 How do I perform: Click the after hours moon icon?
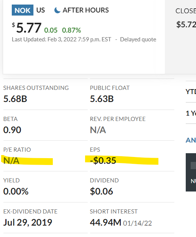[x=57, y=10]
